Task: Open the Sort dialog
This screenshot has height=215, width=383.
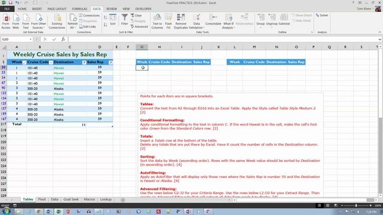Action: 113,20
